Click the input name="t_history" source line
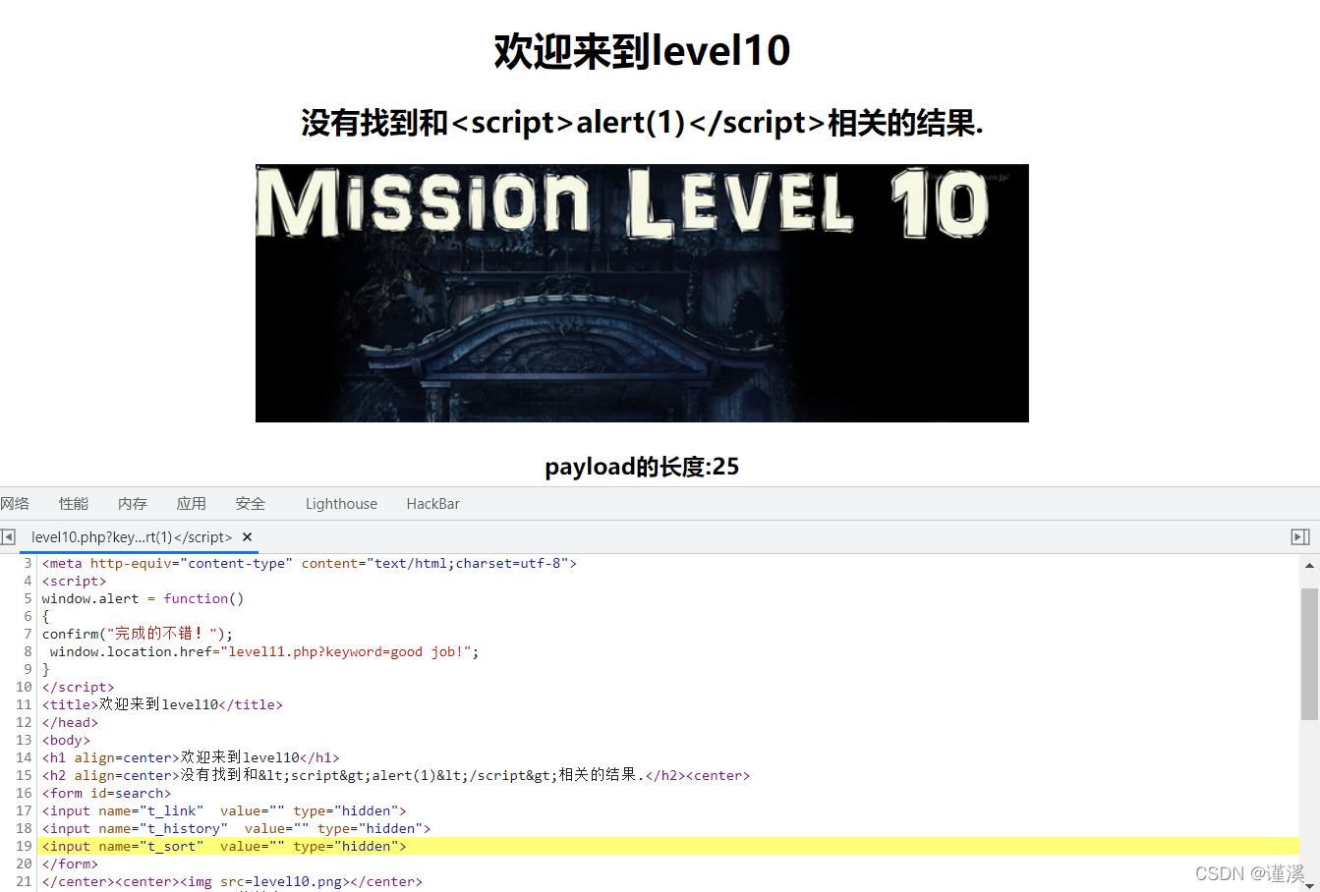1320x892 pixels. click(236, 828)
